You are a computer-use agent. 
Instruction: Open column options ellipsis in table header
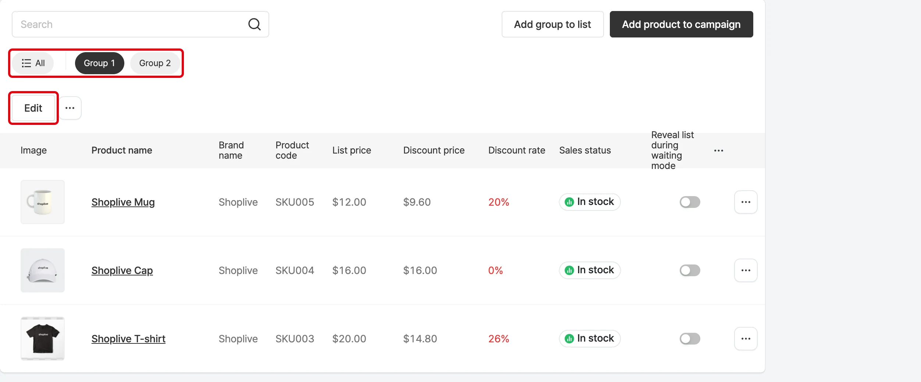(x=718, y=151)
